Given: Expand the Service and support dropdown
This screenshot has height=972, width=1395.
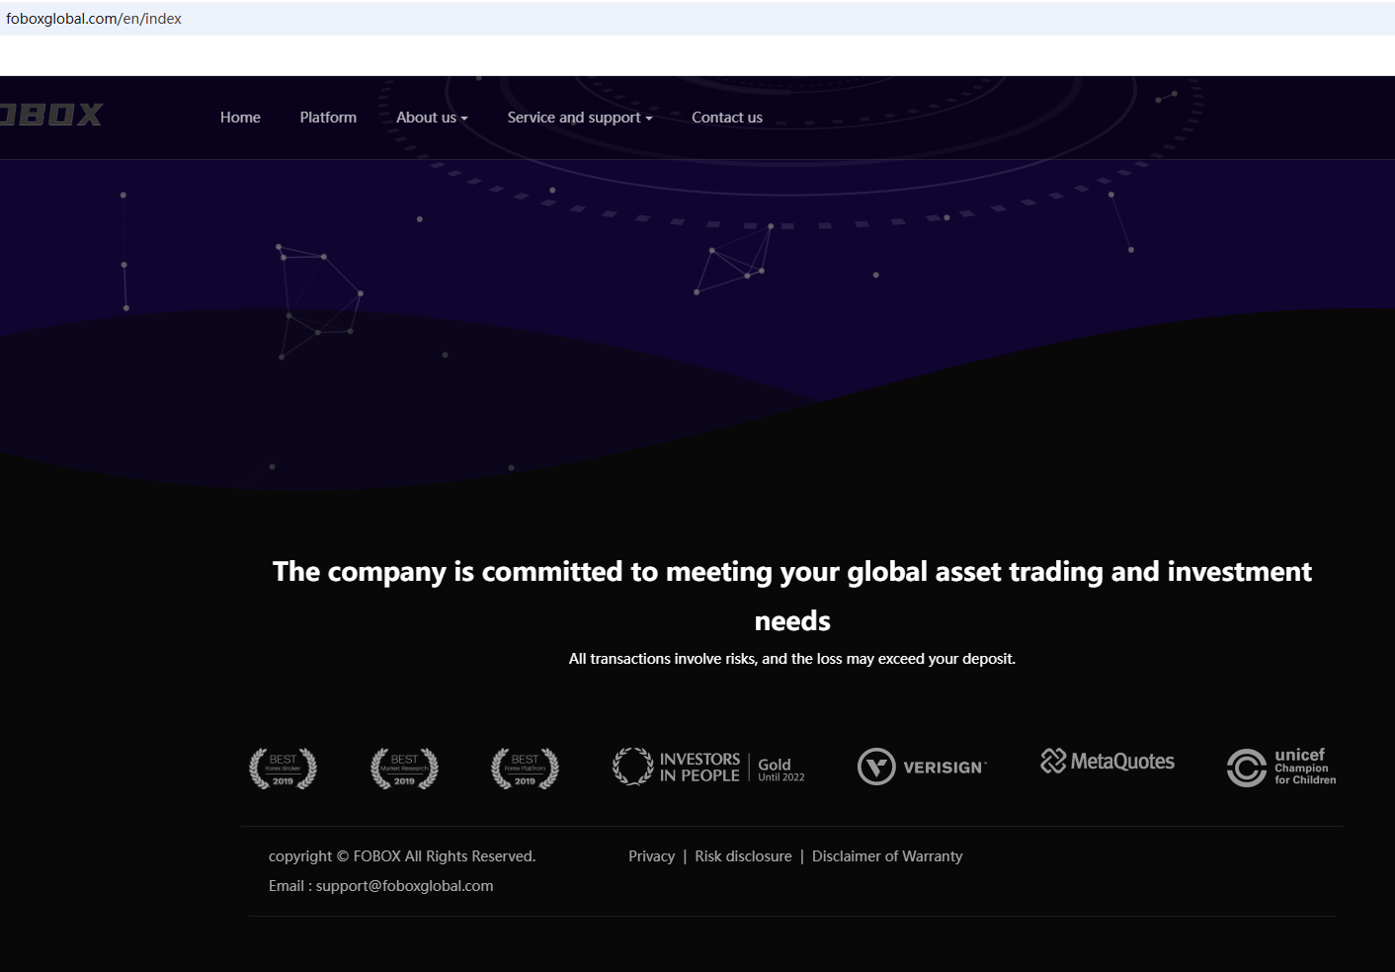Looking at the screenshot, I should (580, 118).
